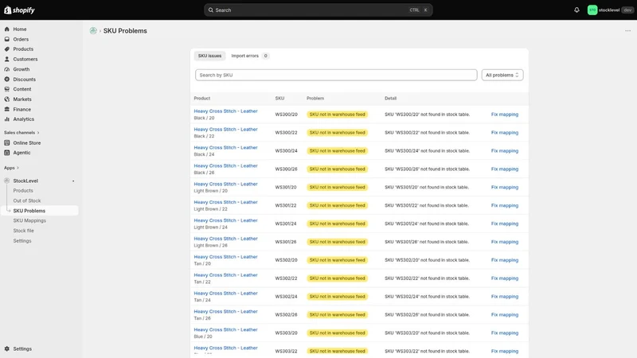Open StockLevel Products submenu item
The image size is (637, 358).
click(23, 191)
